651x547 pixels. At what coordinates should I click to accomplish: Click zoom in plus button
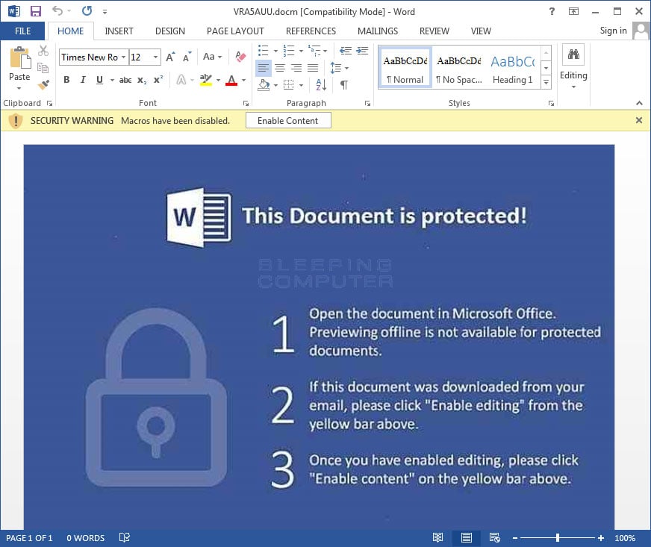point(600,538)
